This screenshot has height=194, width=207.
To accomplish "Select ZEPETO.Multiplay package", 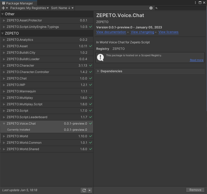I will click(47, 98).
